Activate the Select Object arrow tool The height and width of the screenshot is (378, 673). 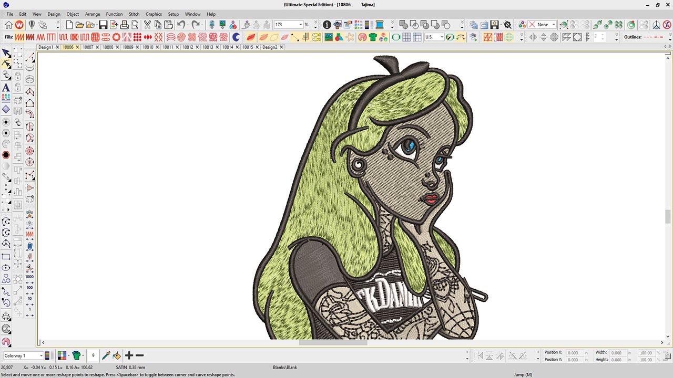click(x=6, y=53)
